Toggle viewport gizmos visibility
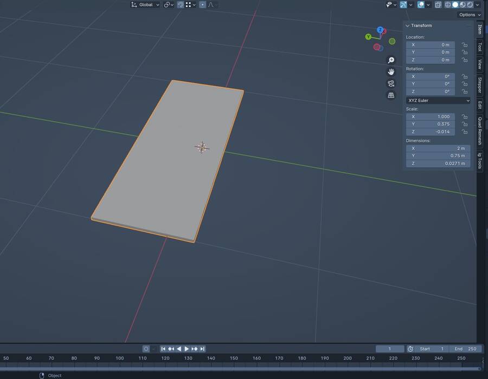Image resolution: width=488 pixels, height=379 pixels. (403, 5)
